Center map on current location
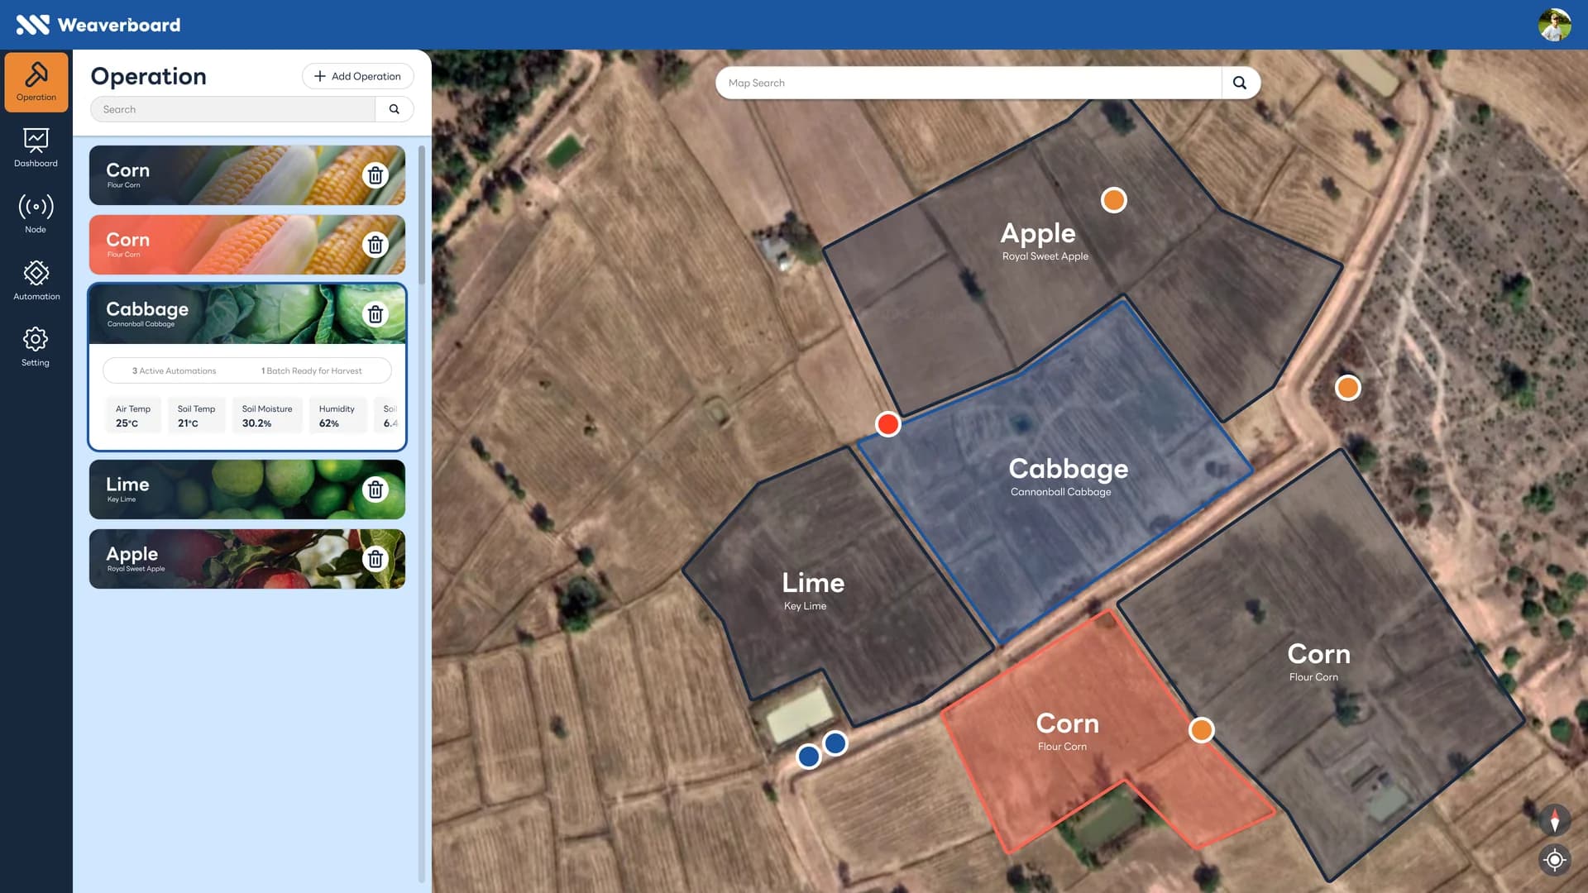Screen dimensions: 1588x893 click(1555, 860)
